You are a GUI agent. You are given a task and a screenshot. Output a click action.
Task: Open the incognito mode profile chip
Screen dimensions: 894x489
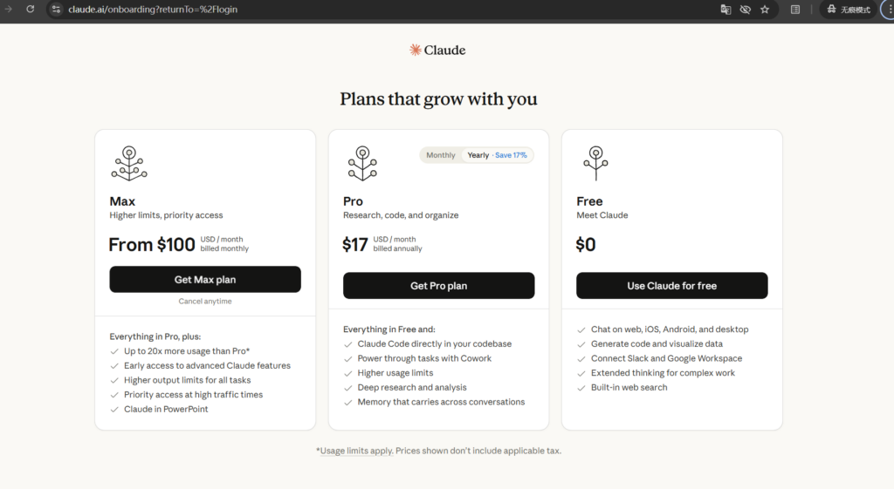[x=848, y=10]
